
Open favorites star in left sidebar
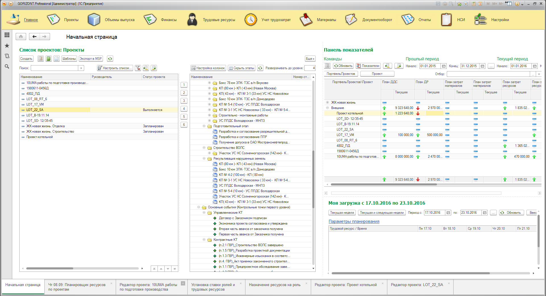coord(7,46)
